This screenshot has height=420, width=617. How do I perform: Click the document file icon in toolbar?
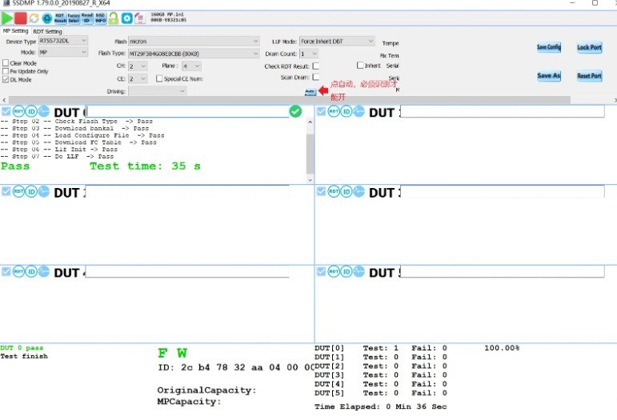pyautogui.click(x=140, y=18)
